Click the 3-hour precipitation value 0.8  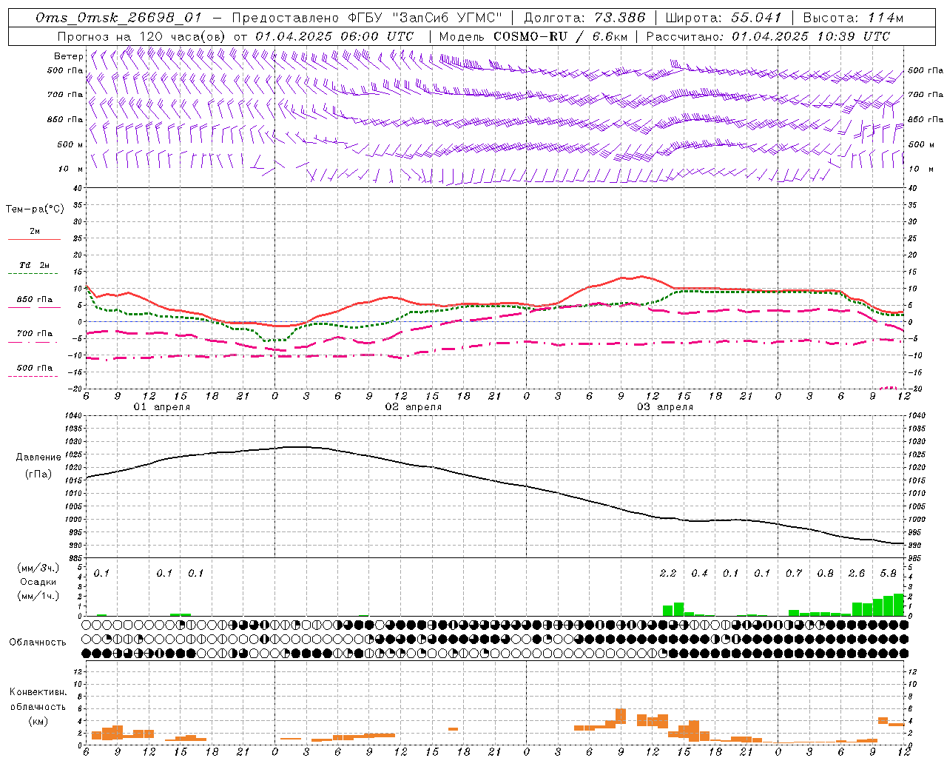pos(825,573)
